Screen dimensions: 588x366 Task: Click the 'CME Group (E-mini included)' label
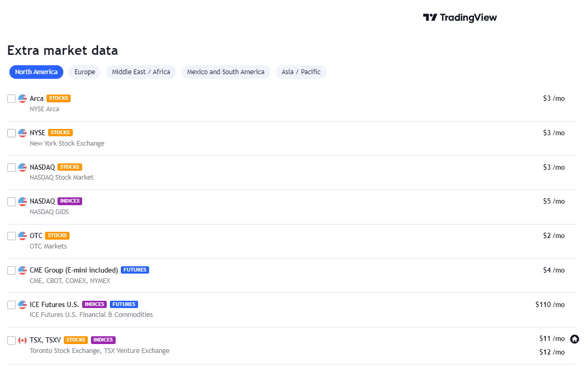coord(74,270)
